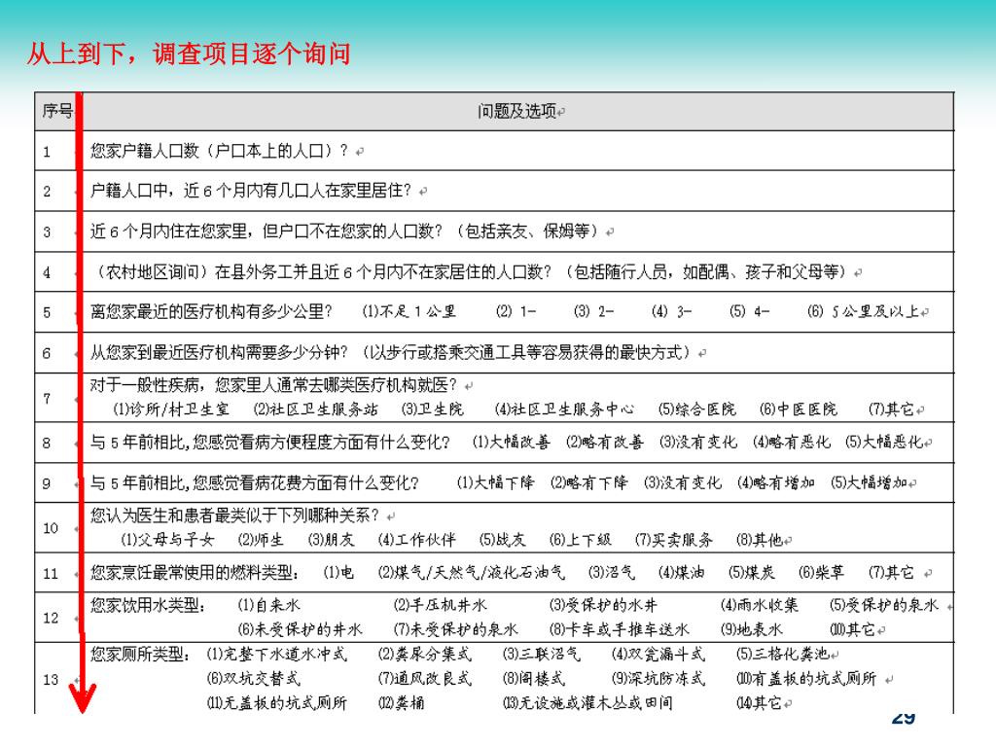Click question 1 text '您家户籍人口数'
This screenshot has width=996, height=747.
point(145,151)
